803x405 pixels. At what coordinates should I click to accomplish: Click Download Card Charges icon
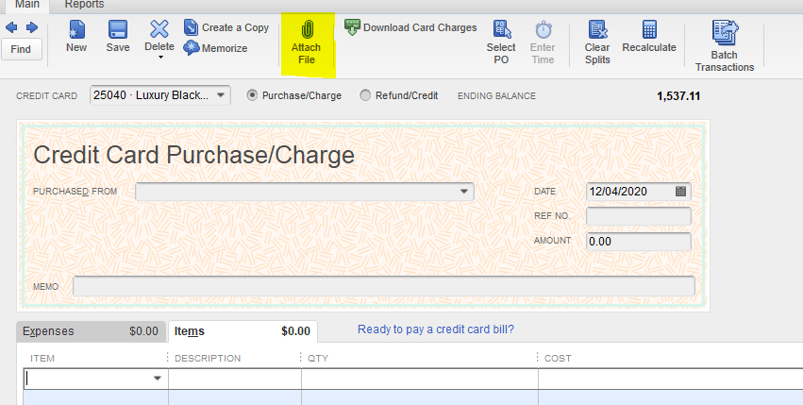(x=352, y=26)
